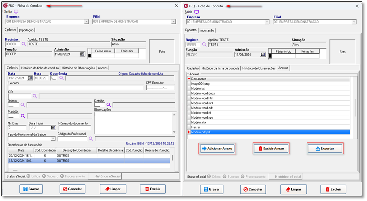Viewport: 367px width, 201px height.
Task: Switch to Histórico da ficha de conduta tab, left window
Action: point(40,68)
